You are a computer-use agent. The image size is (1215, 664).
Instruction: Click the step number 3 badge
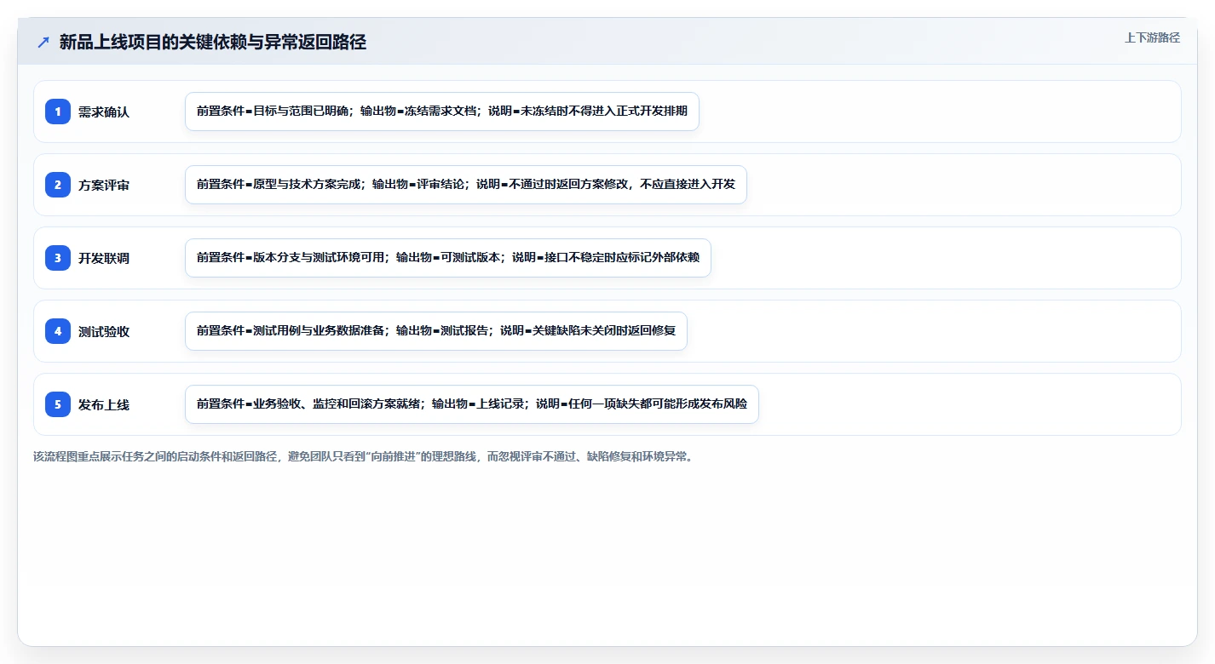click(58, 258)
